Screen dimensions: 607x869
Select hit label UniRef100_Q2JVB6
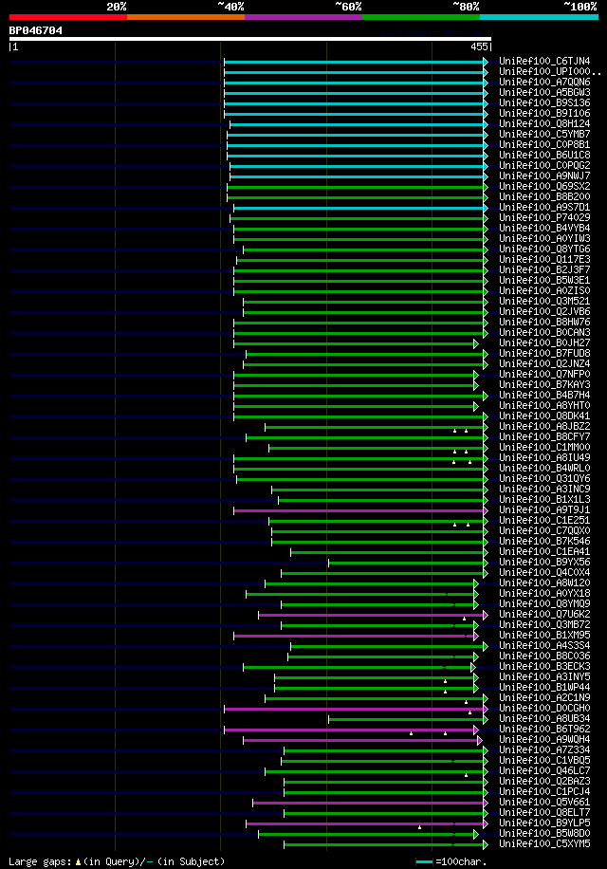(544, 311)
